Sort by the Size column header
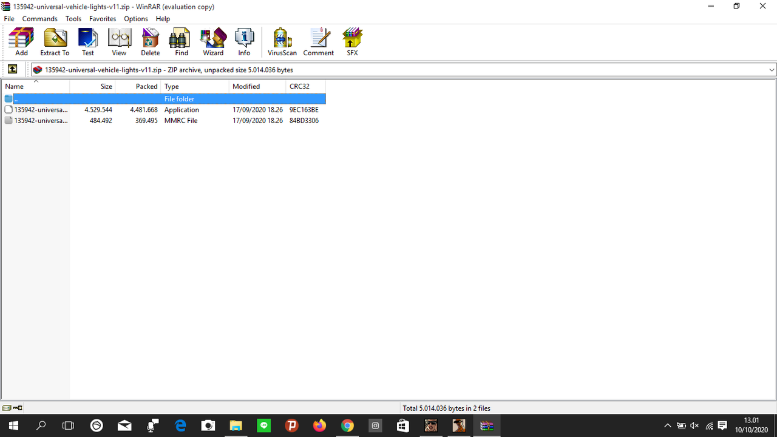The width and height of the screenshot is (777, 437). tap(92, 86)
